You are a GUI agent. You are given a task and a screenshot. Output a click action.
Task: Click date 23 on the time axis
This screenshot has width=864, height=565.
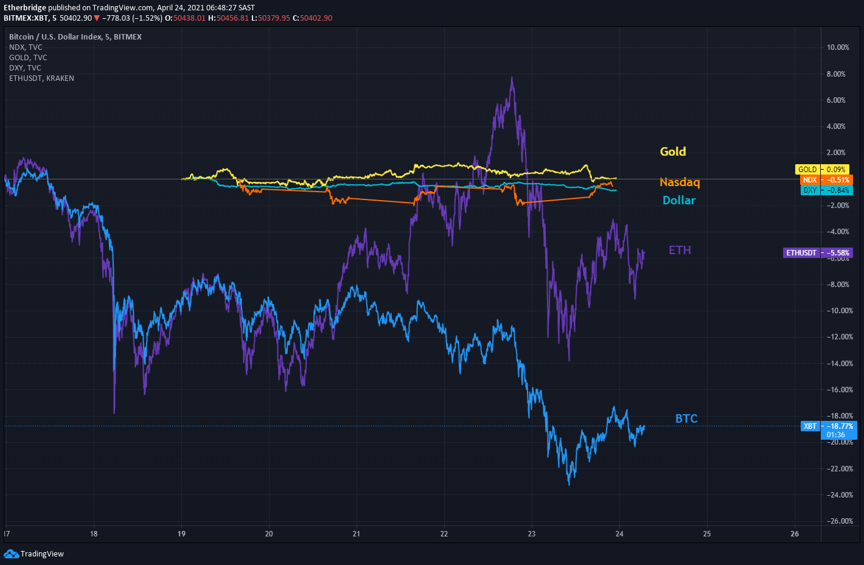tap(532, 534)
